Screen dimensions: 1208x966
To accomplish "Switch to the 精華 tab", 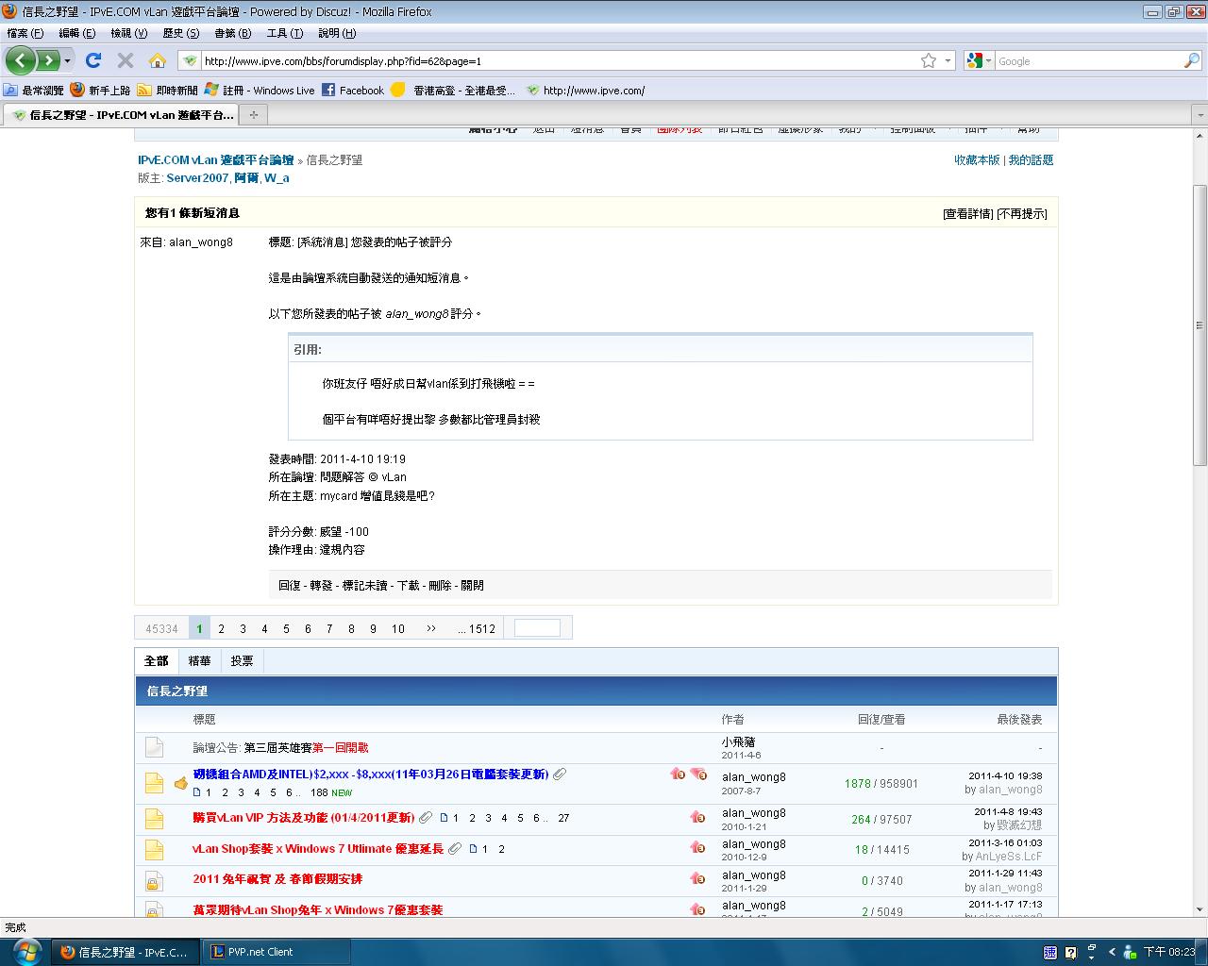I will click(199, 661).
